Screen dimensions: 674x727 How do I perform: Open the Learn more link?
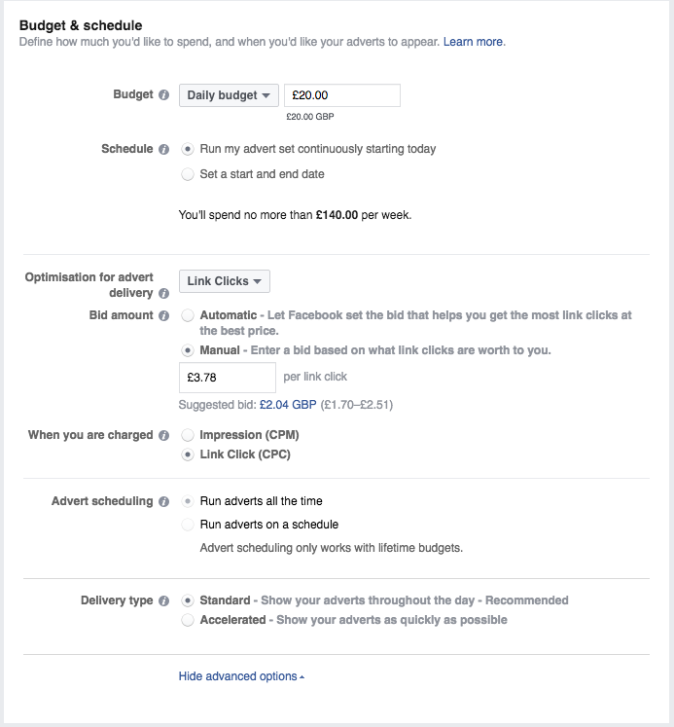pos(474,42)
